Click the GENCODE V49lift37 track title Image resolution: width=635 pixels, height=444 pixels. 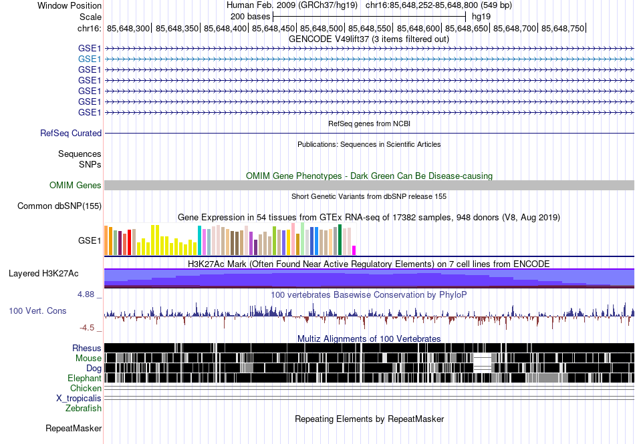click(x=369, y=39)
